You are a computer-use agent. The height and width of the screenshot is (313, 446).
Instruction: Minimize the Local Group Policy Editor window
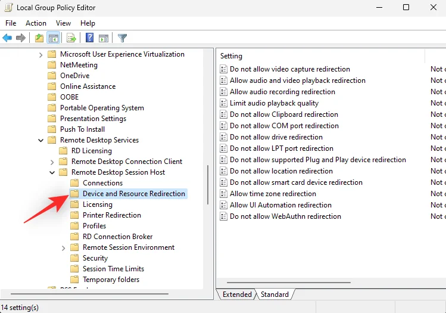(x=379, y=7)
